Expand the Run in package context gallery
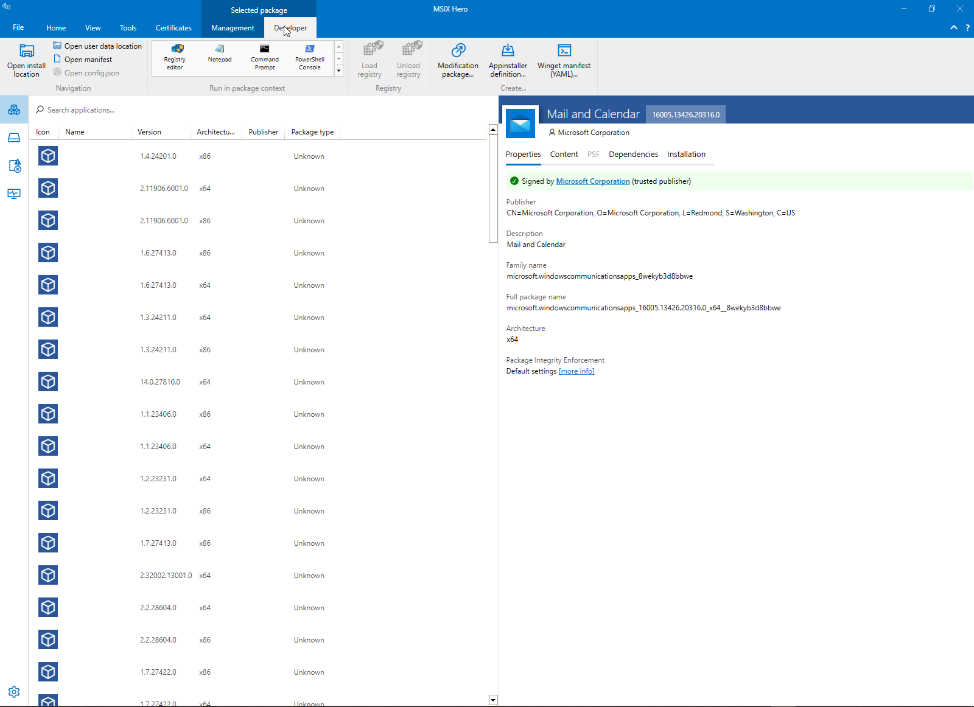The width and height of the screenshot is (974, 707). coord(338,71)
